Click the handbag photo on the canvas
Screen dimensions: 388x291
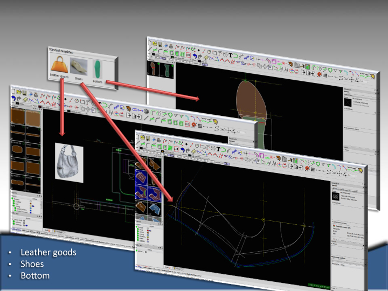tap(69, 162)
